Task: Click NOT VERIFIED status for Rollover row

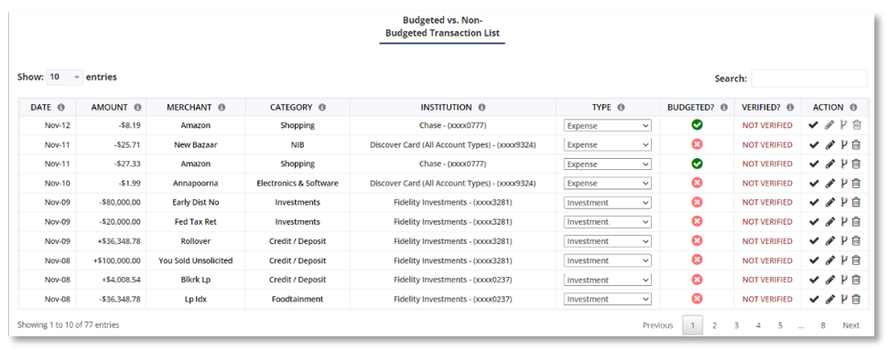Action: coord(767,241)
